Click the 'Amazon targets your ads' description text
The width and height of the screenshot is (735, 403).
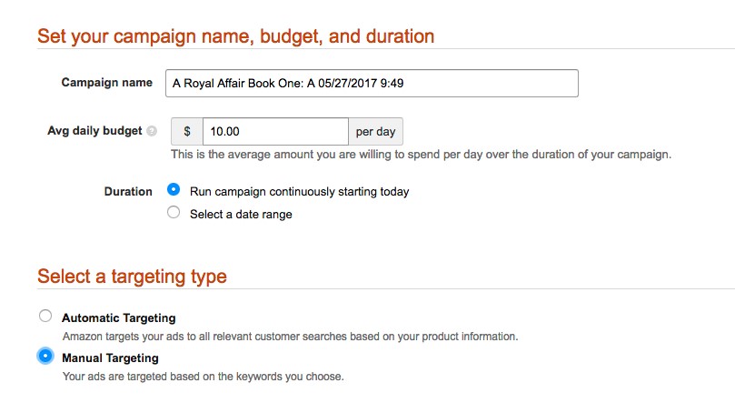point(290,337)
